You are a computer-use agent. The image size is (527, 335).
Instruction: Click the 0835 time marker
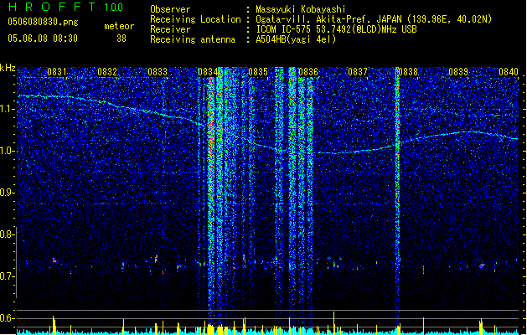point(258,72)
